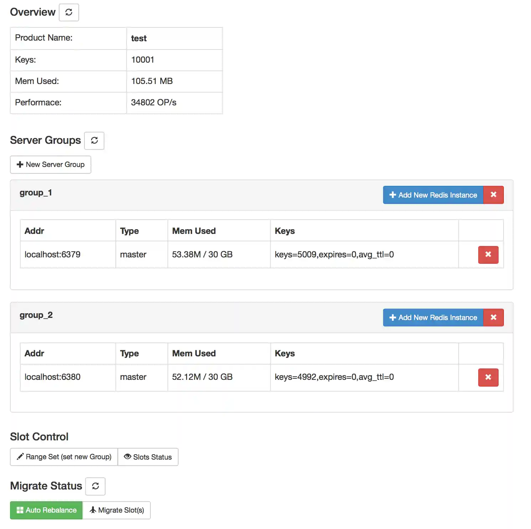Click the group_1 Mem Used column header

[194, 231]
